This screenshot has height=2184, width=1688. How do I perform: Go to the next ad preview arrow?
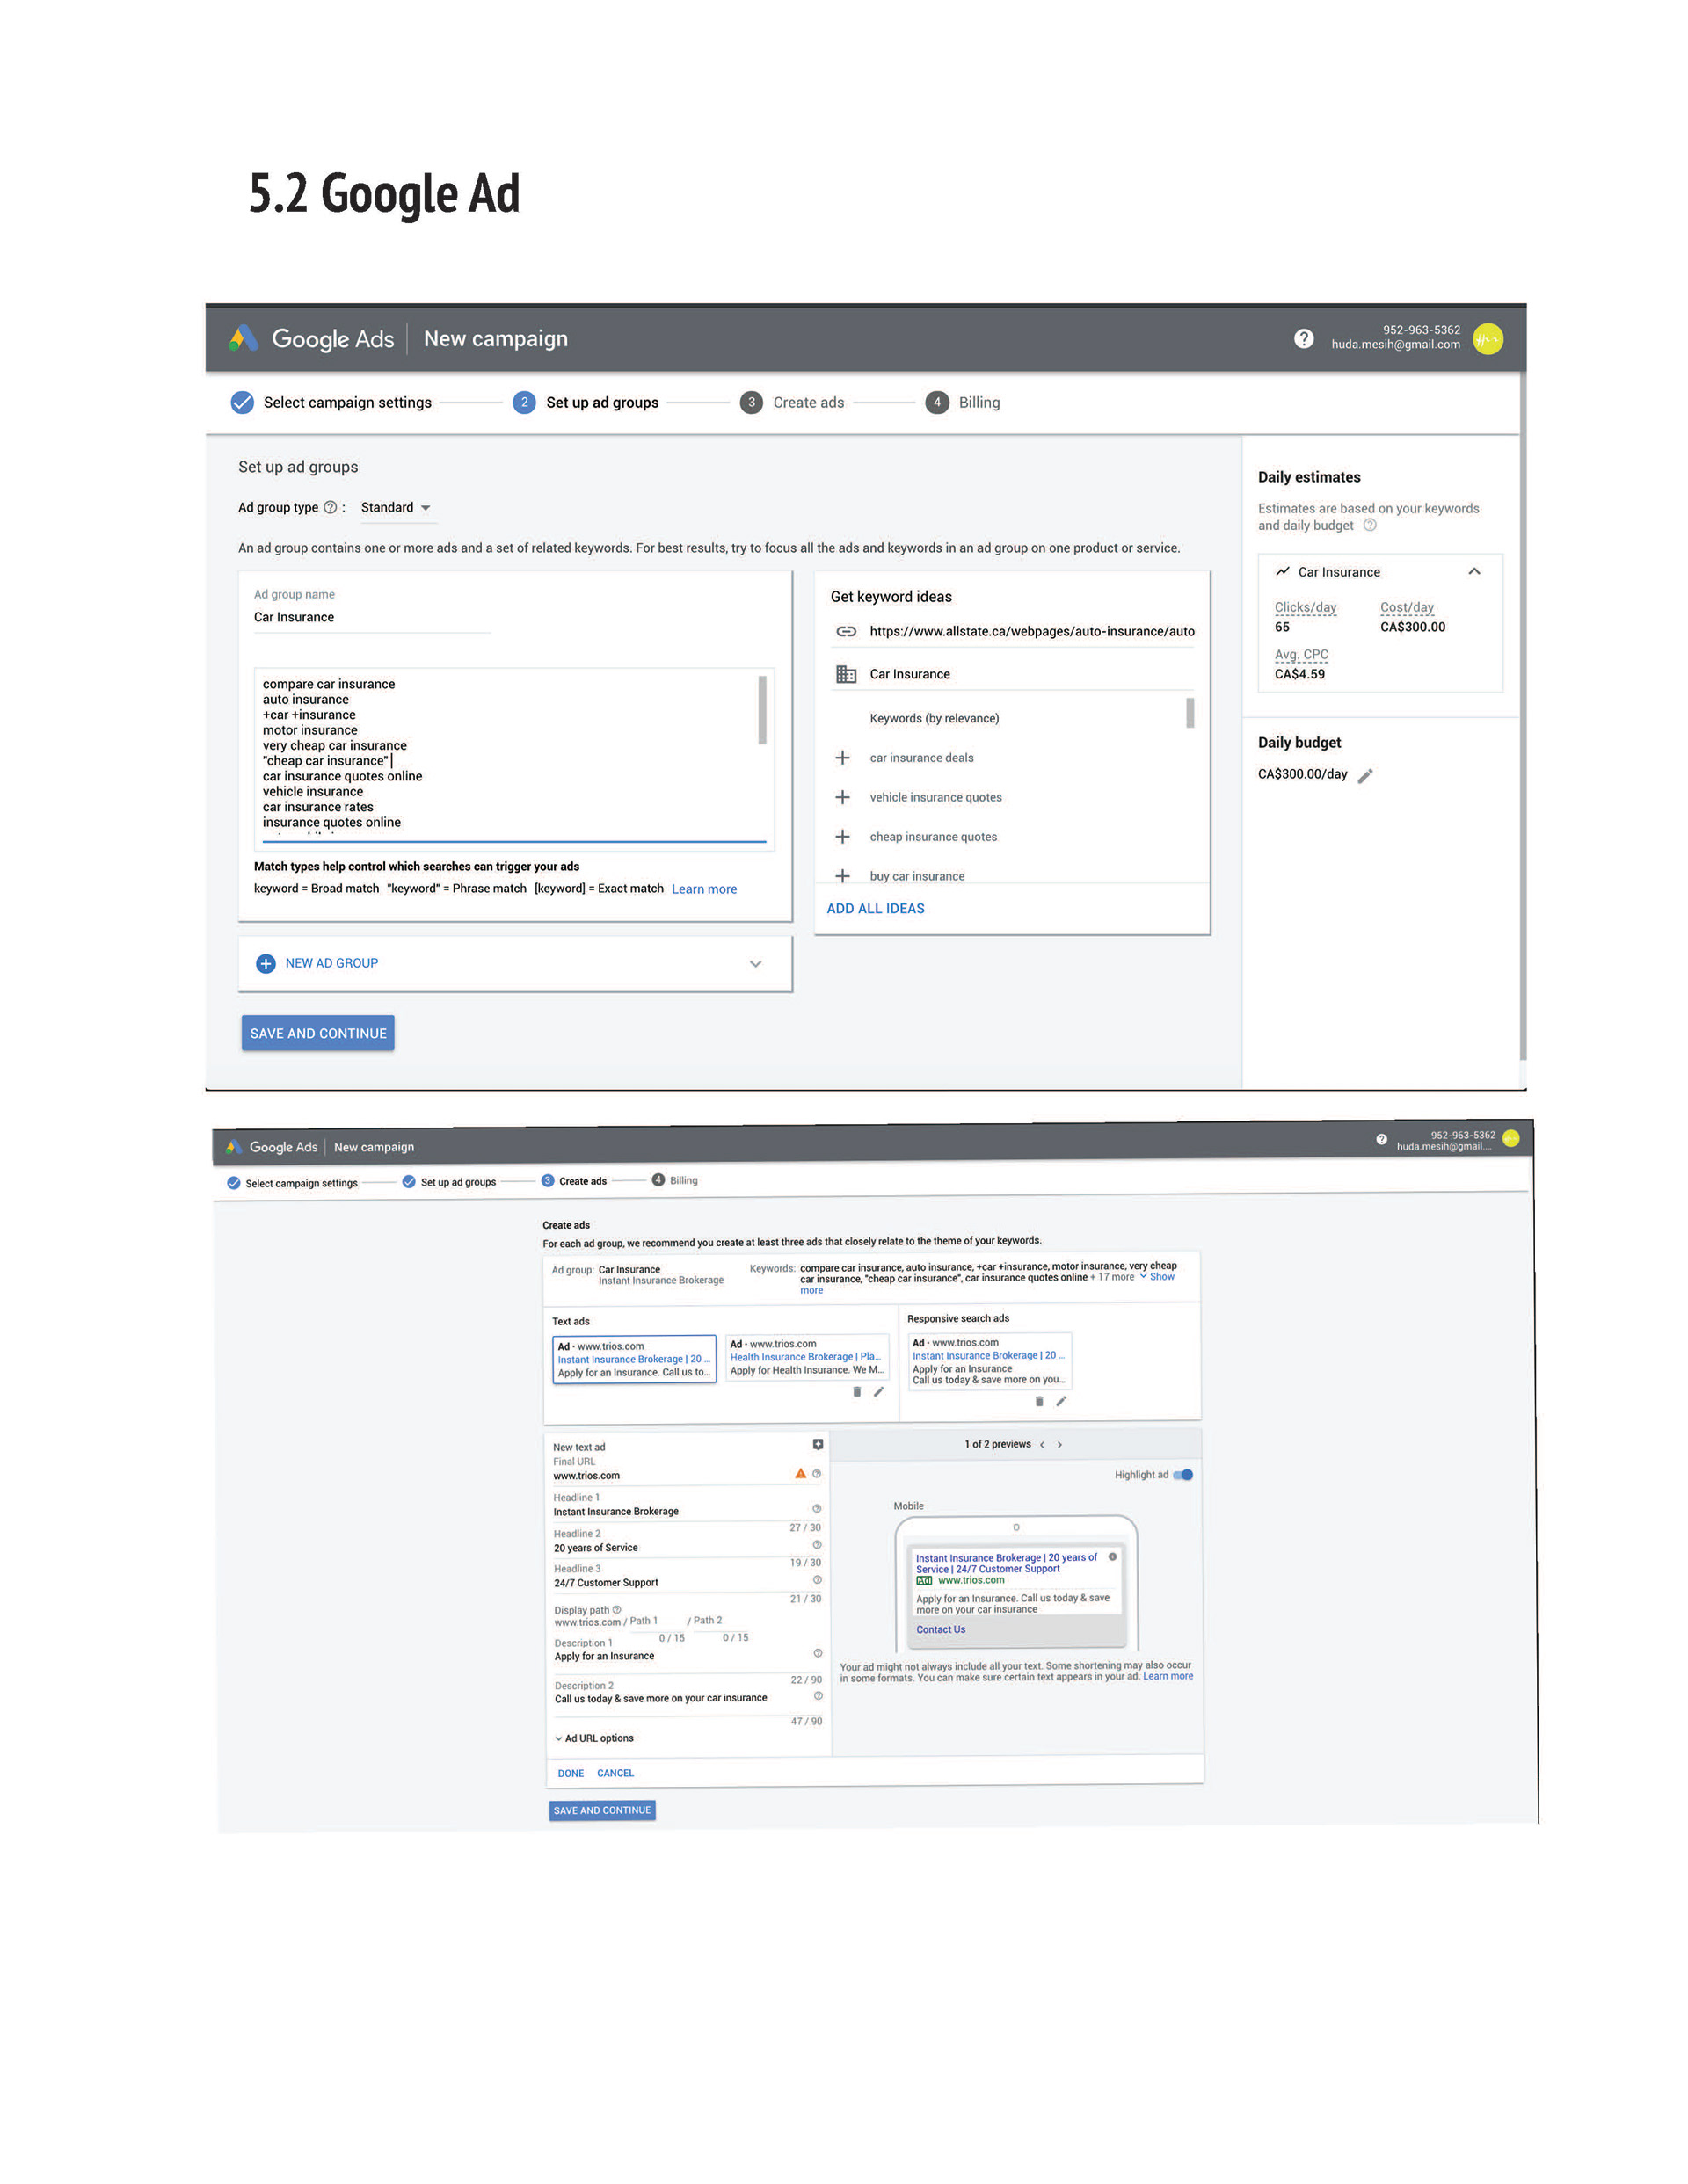pos(1059,1444)
